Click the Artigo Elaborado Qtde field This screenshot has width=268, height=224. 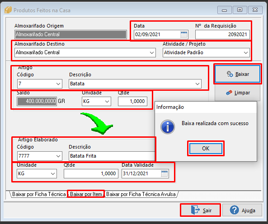coord(91,173)
